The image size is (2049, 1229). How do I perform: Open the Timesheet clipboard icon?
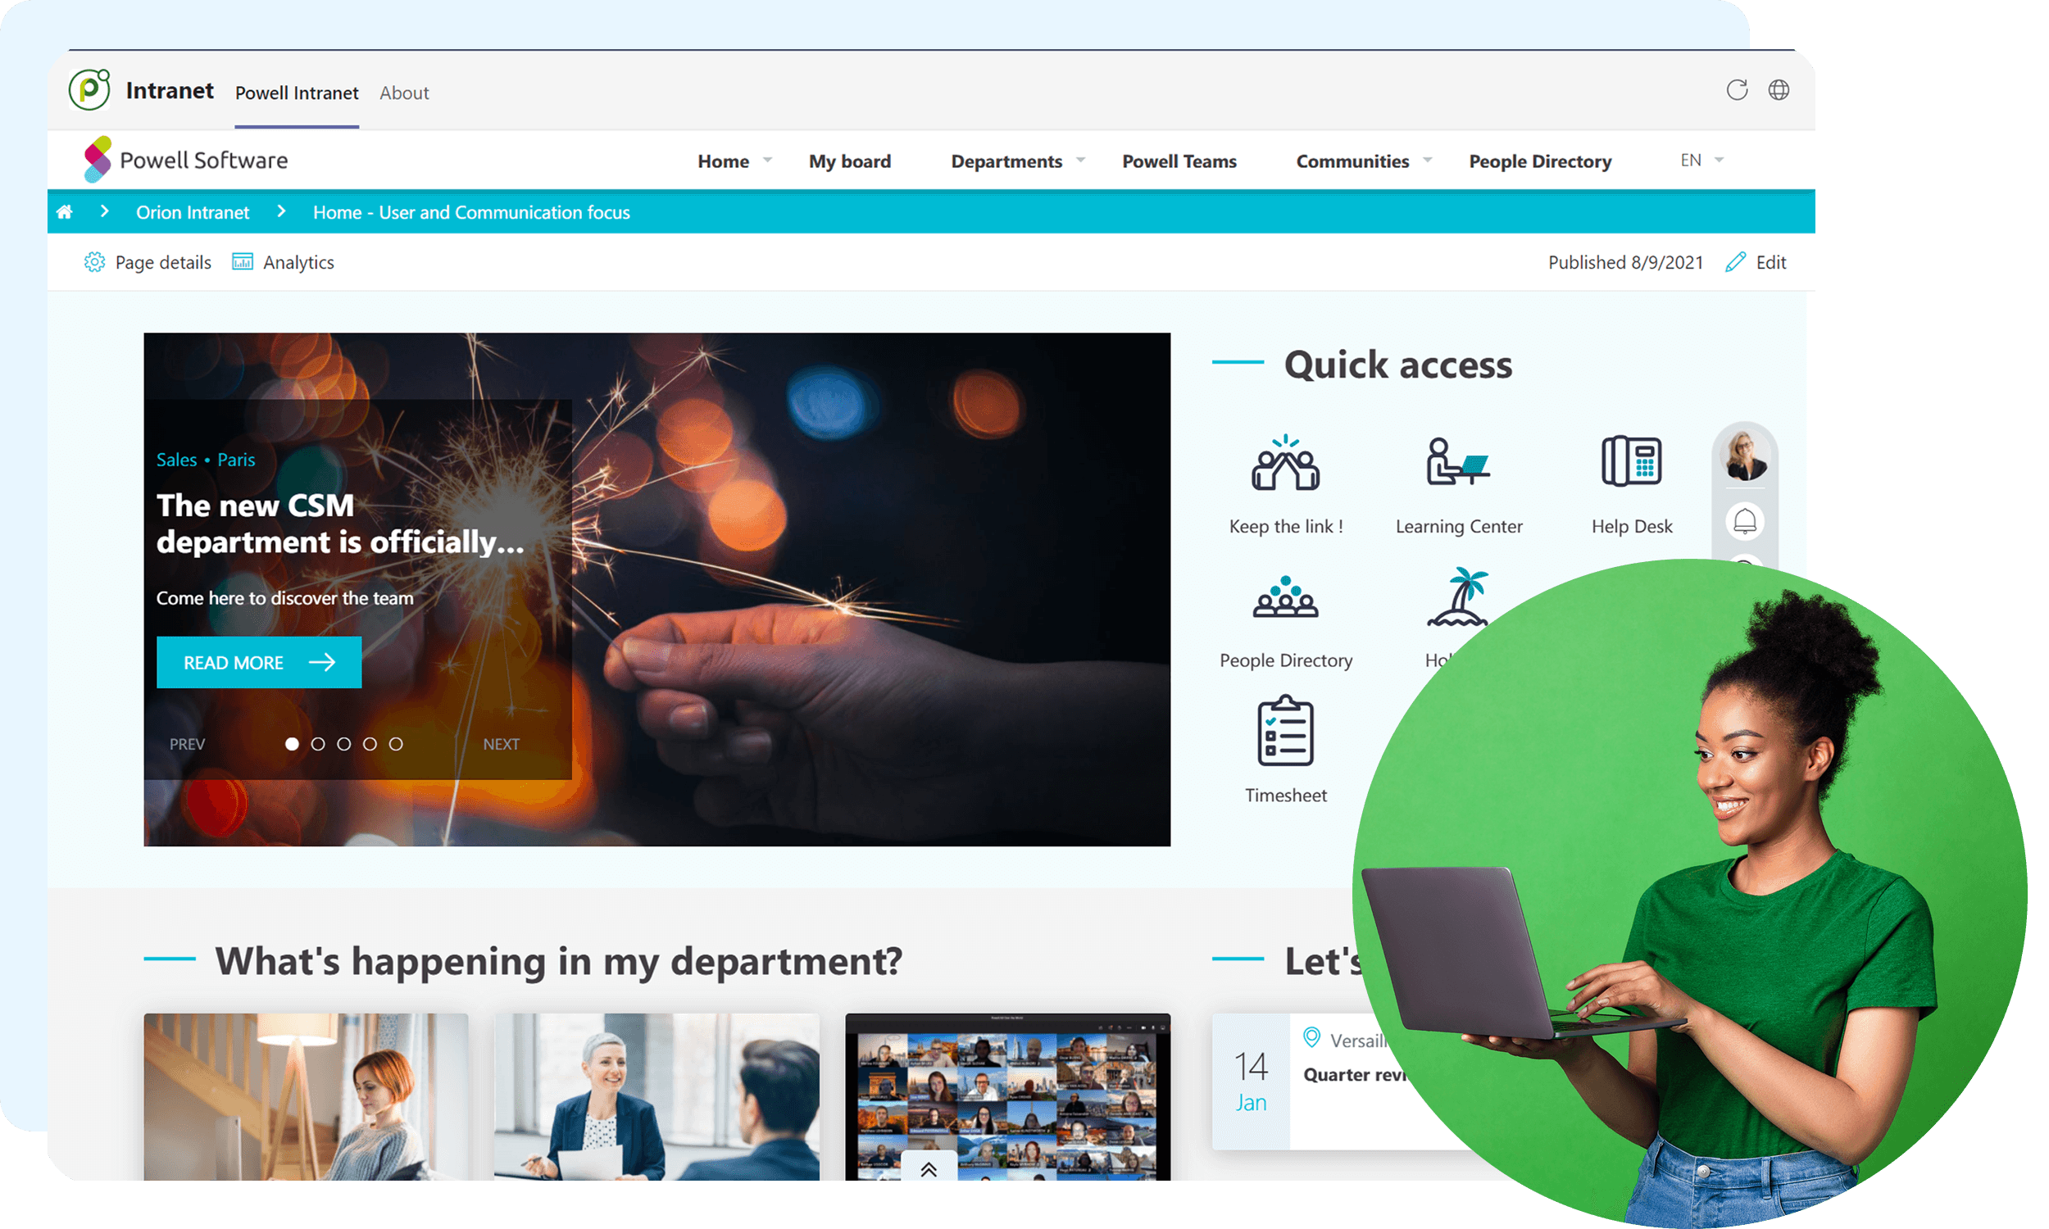[x=1285, y=732]
